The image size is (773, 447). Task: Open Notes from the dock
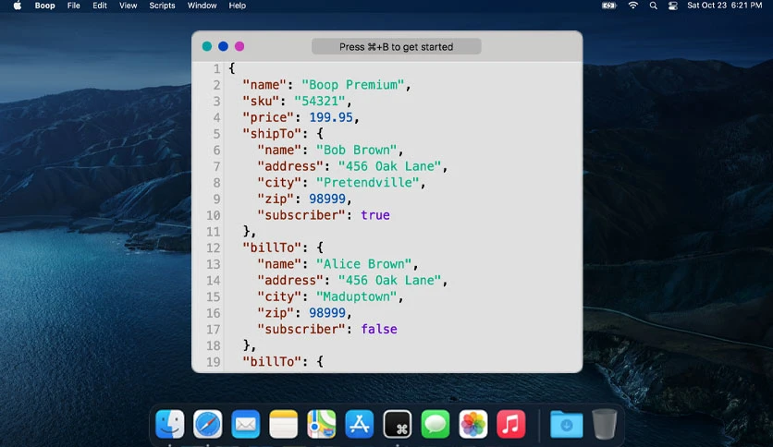(x=284, y=424)
